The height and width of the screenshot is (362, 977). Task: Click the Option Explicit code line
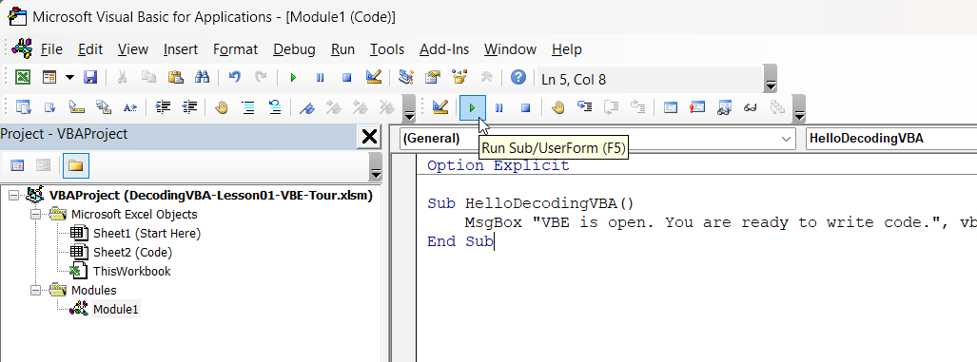pos(498,165)
